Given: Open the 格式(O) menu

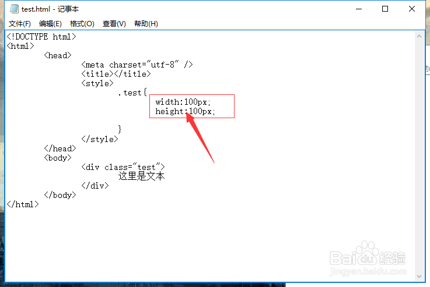Looking at the screenshot, I should click(x=82, y=24).
